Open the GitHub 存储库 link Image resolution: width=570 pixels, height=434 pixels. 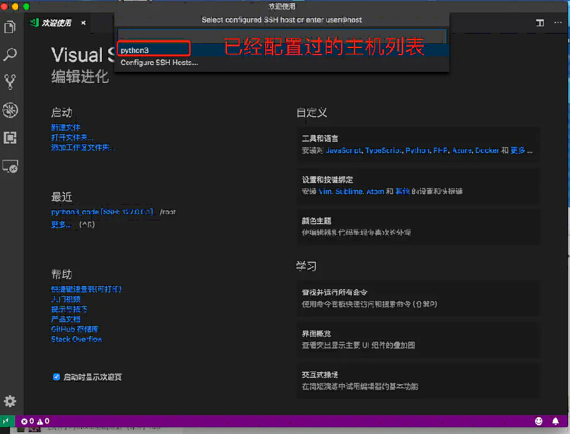click(75, 329)
